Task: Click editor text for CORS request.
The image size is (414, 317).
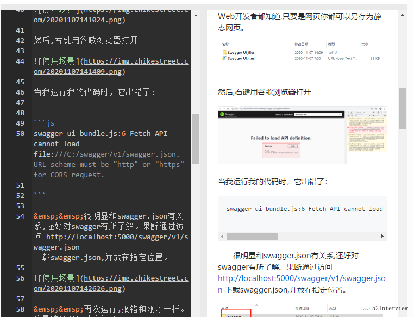Action: click(68, 175)
